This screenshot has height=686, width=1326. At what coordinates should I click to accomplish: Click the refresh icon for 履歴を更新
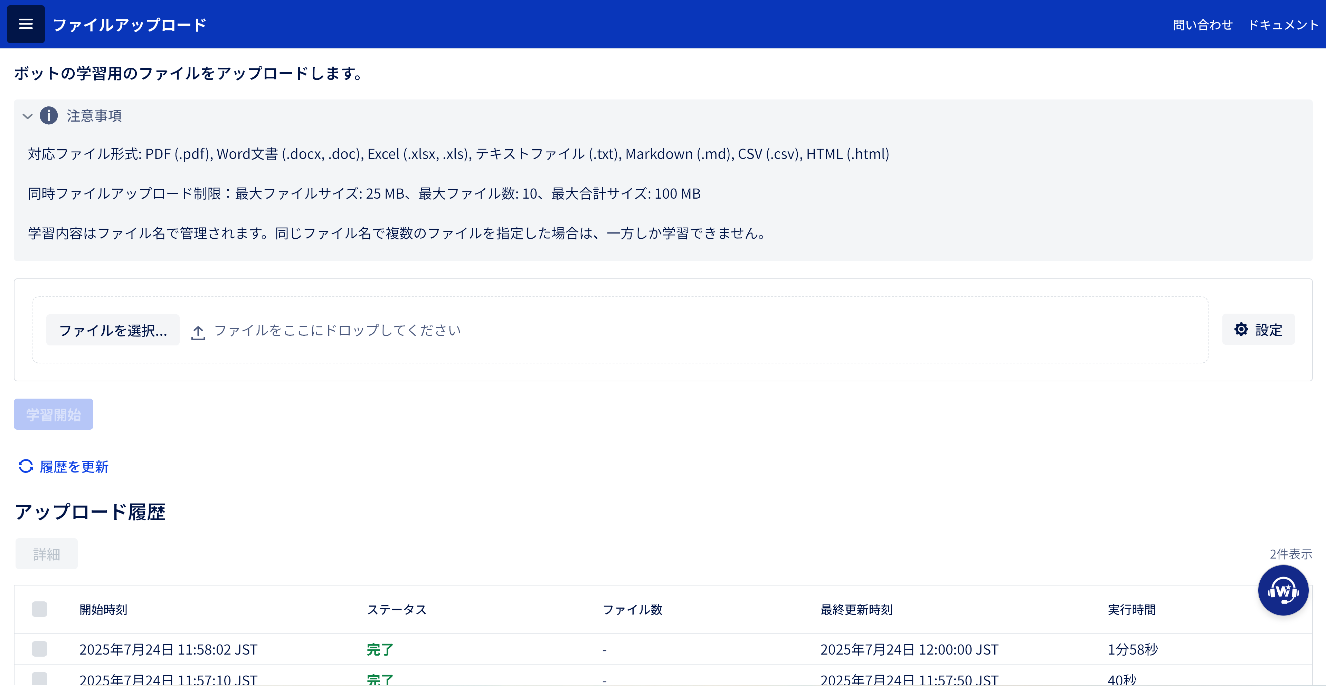coord(26,466)
